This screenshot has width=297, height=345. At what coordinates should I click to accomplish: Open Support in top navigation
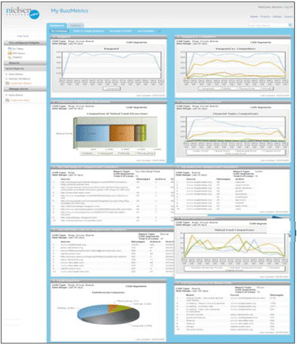(289, 17)
